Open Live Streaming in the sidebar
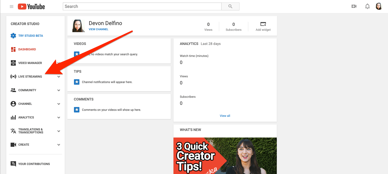388x174 pixels. [30, 77]
